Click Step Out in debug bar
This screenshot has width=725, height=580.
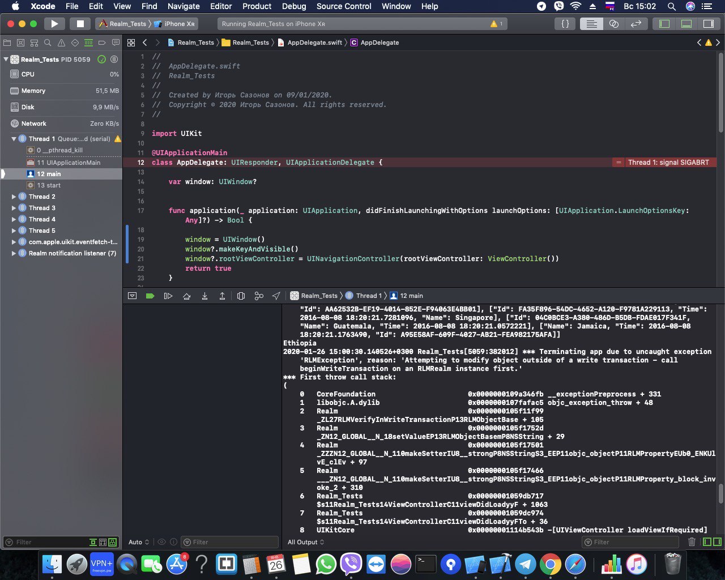coord(222,296)
